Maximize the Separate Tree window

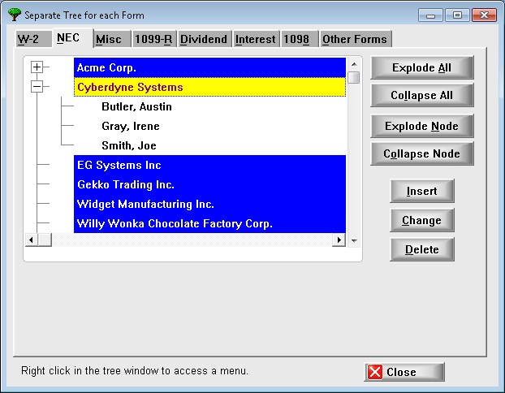(x=457, y=15)
